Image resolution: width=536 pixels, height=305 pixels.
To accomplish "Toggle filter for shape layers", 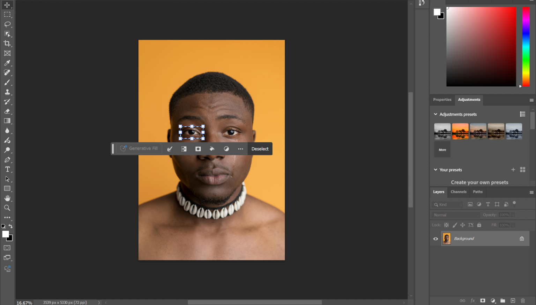I will pyautogui.click(x=497, y=204).
